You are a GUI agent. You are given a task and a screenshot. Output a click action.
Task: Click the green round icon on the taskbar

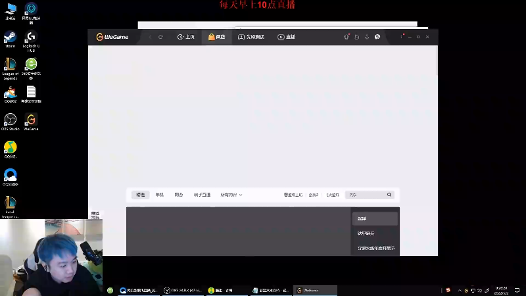point(110,290)
